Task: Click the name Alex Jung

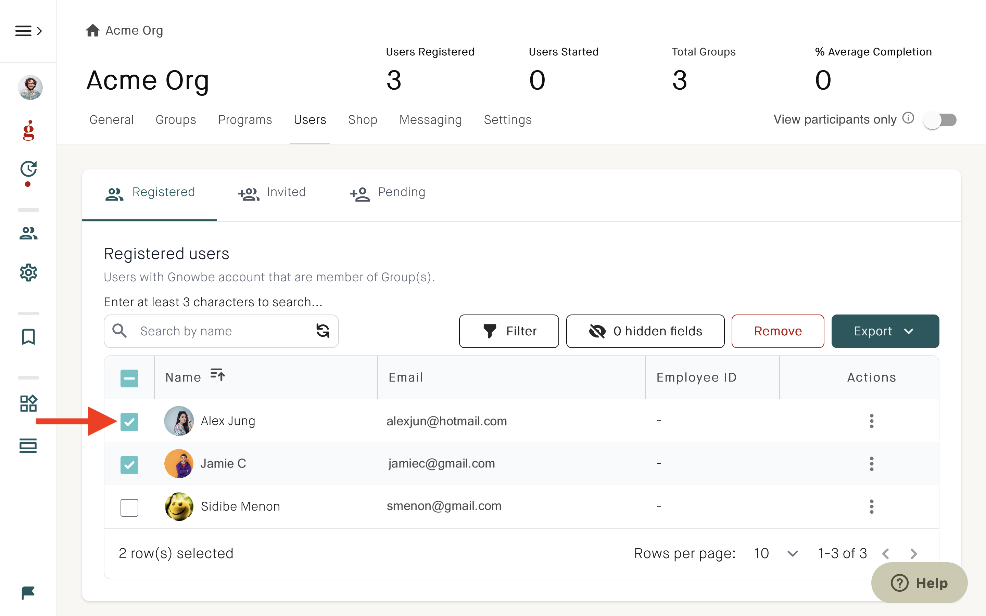Action: pos(228,421)
